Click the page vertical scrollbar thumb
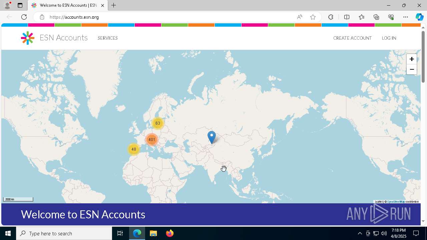This screenshot has height=240, width=427. (423, 57)
